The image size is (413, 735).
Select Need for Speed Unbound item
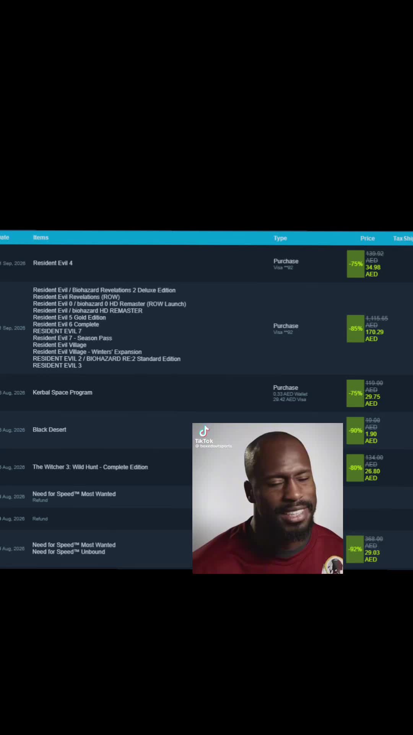click(x=68, y=552)
